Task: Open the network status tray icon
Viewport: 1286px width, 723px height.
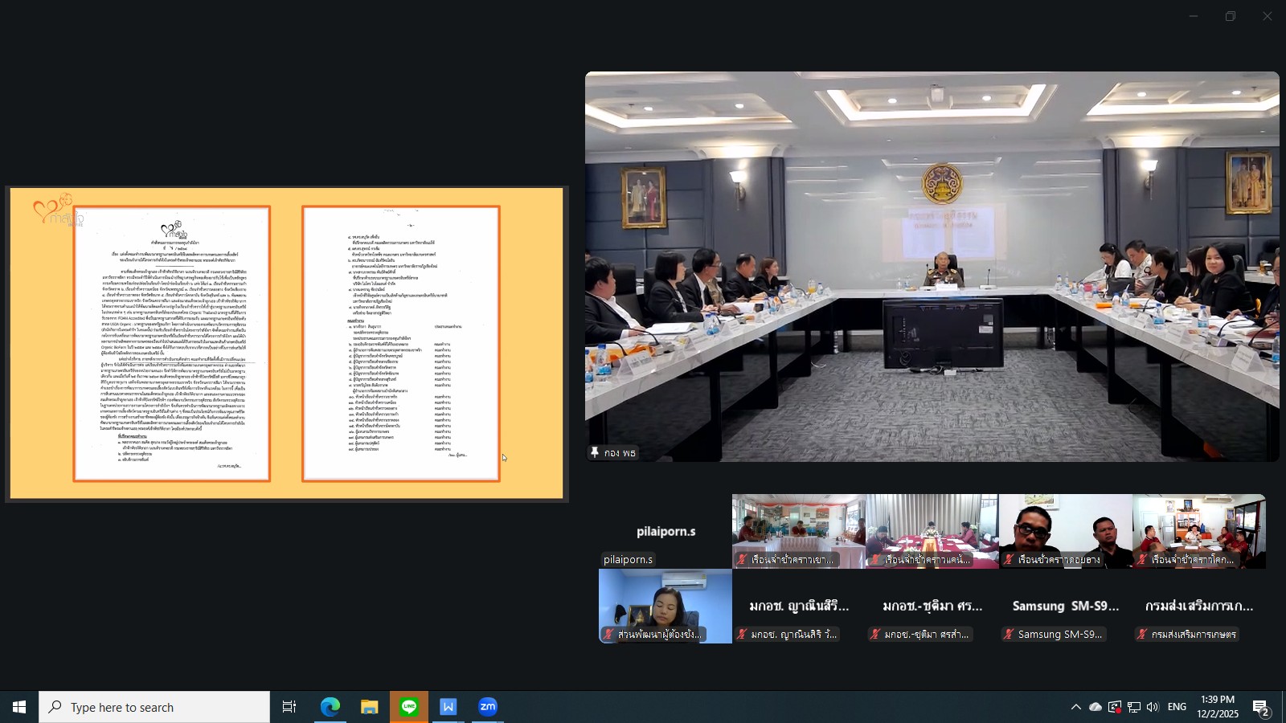Action: coord(1134,707)
